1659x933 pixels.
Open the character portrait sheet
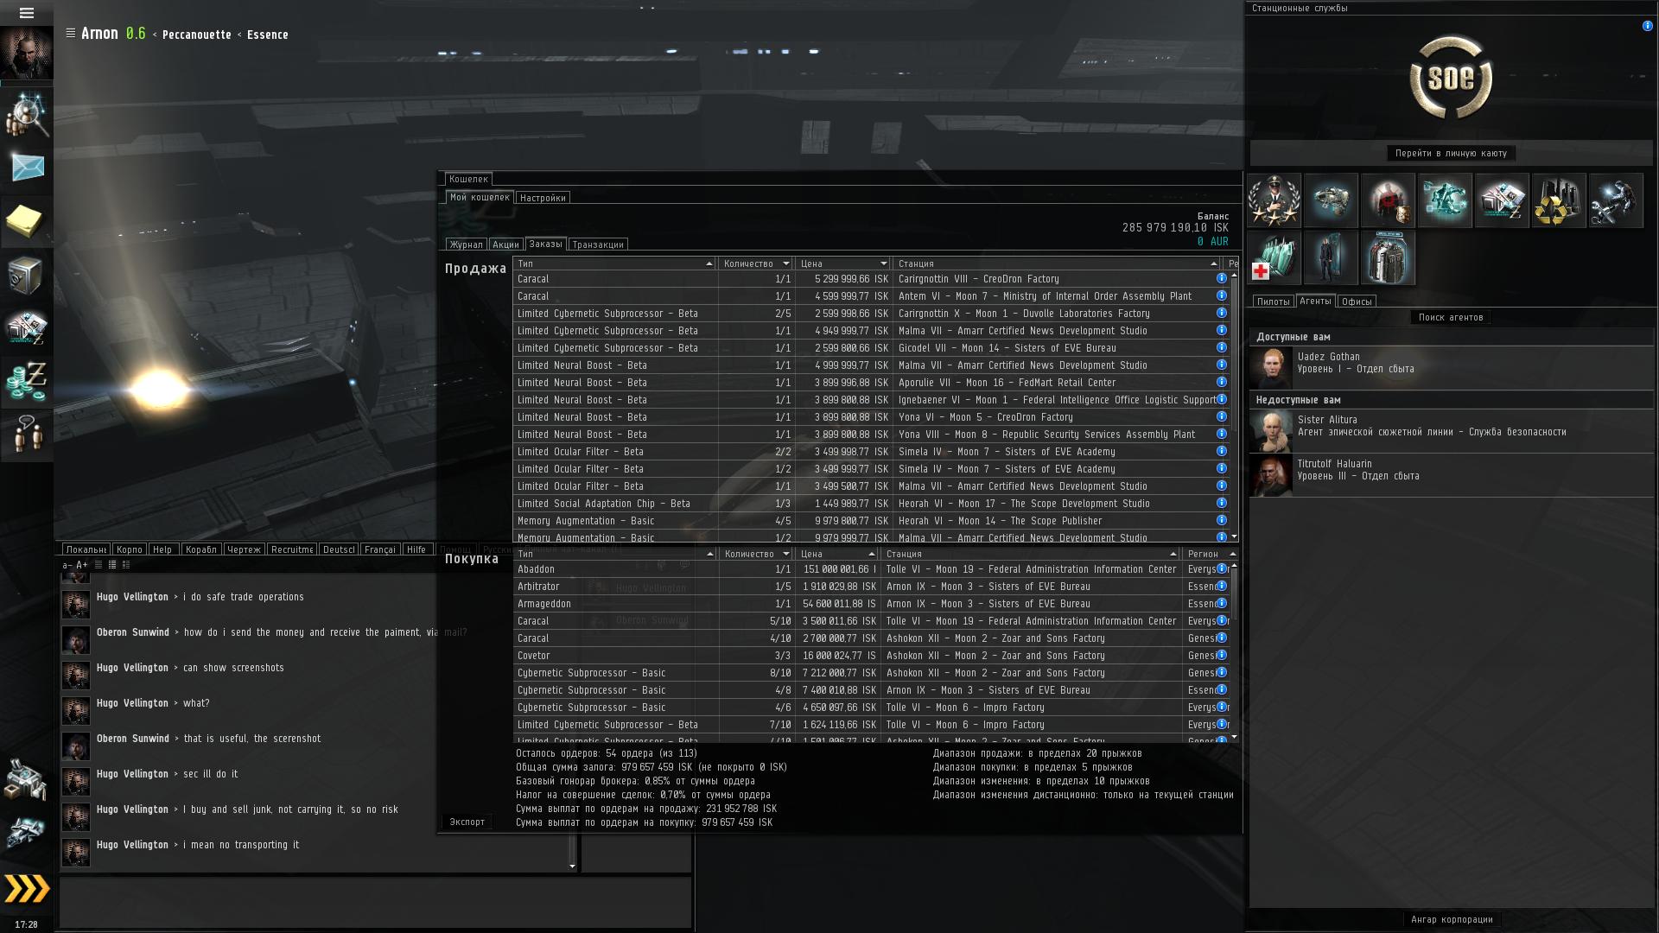[x=26, y=54]
